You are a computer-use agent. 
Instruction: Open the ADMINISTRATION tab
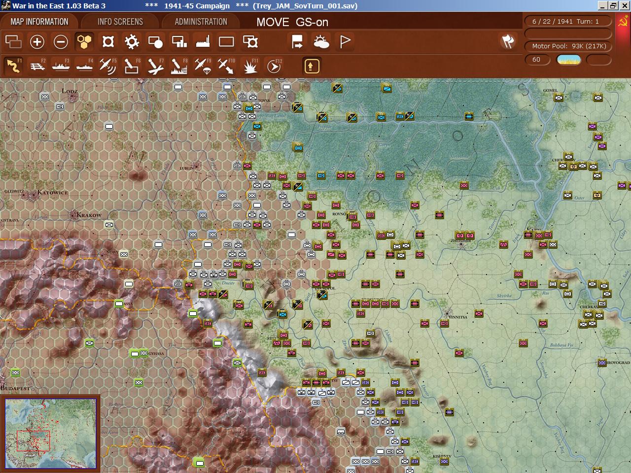coord(201,22)
